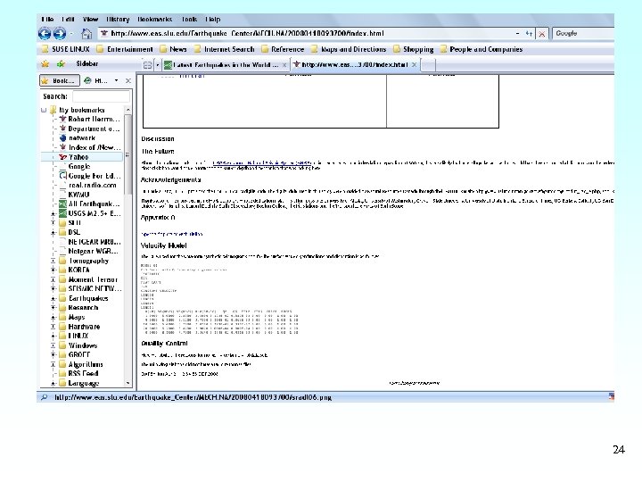Click the link under Appendix A
Image resolution: width=642 pixels, height=482 pixels.
point(171,234)
